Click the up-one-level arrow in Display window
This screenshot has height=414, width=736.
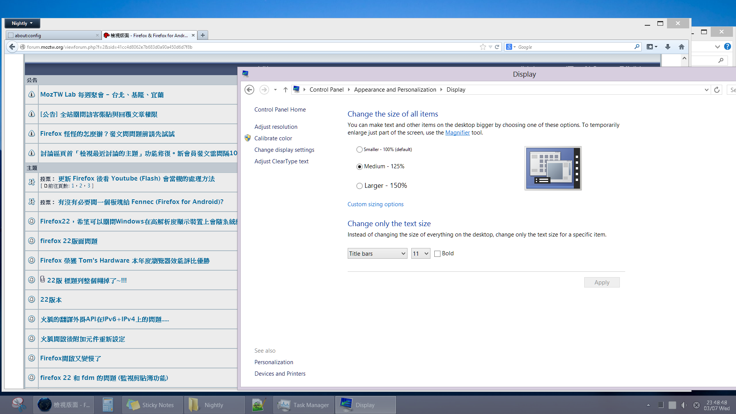pos(285,90)
